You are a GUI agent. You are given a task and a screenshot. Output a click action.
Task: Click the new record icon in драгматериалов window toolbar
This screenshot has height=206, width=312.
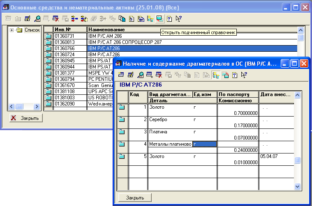121,75
